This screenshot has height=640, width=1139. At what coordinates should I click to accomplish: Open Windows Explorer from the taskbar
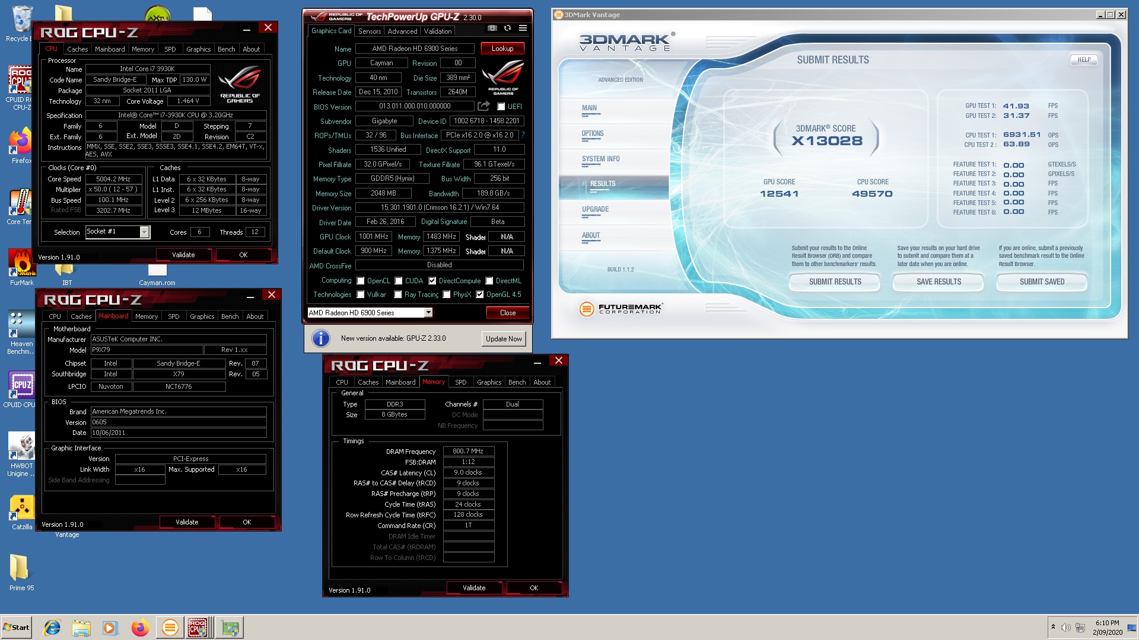pyautogui.click(x=81, y=628)
